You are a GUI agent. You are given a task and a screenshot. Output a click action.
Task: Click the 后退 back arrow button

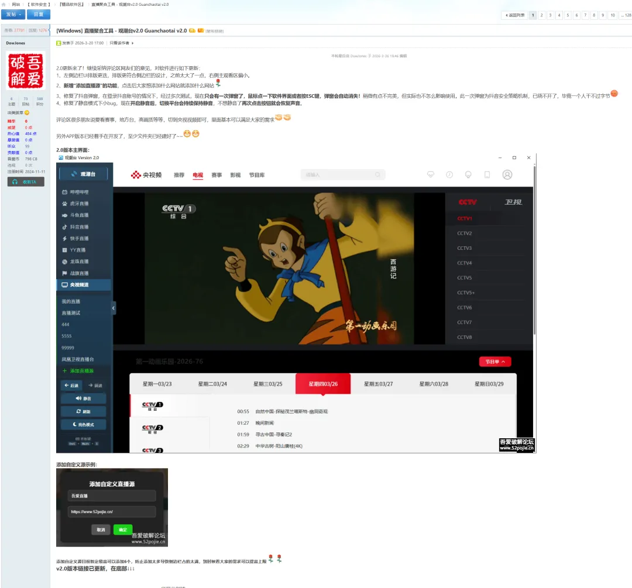pos(72,386)
